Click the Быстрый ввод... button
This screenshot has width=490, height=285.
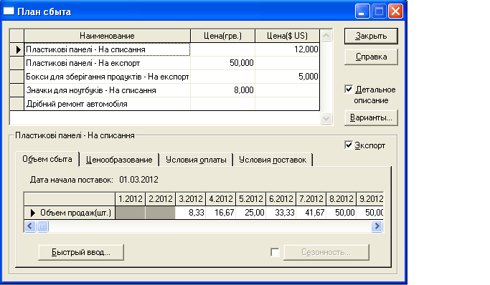[x=81, y=252]
